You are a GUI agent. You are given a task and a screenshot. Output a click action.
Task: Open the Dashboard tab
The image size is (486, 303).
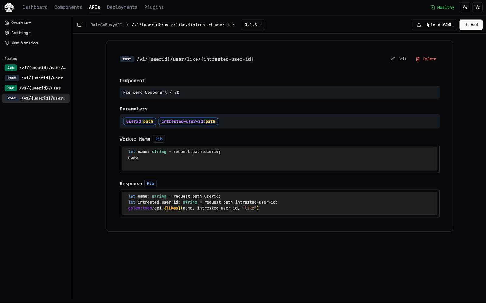coord(35,7)
